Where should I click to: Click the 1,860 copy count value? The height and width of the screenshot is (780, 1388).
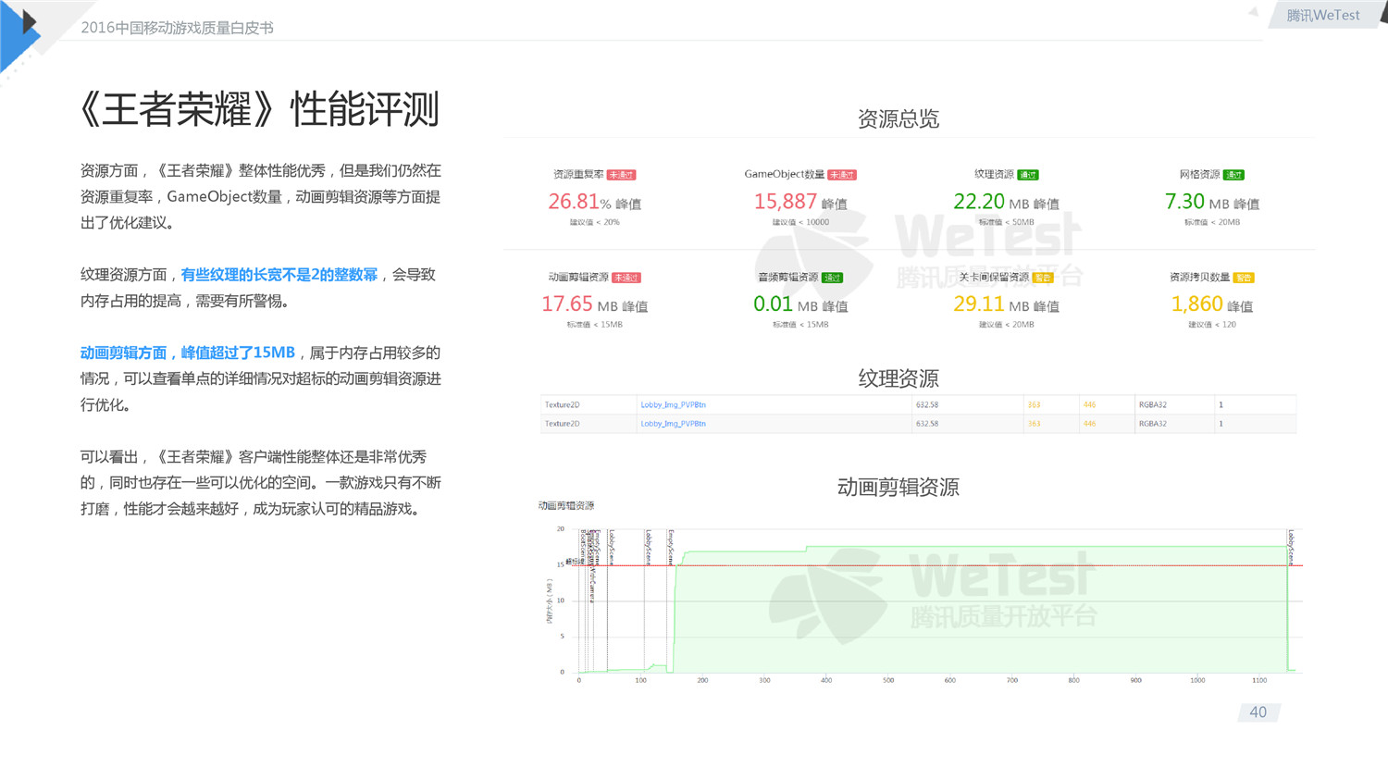point(1197,304)
